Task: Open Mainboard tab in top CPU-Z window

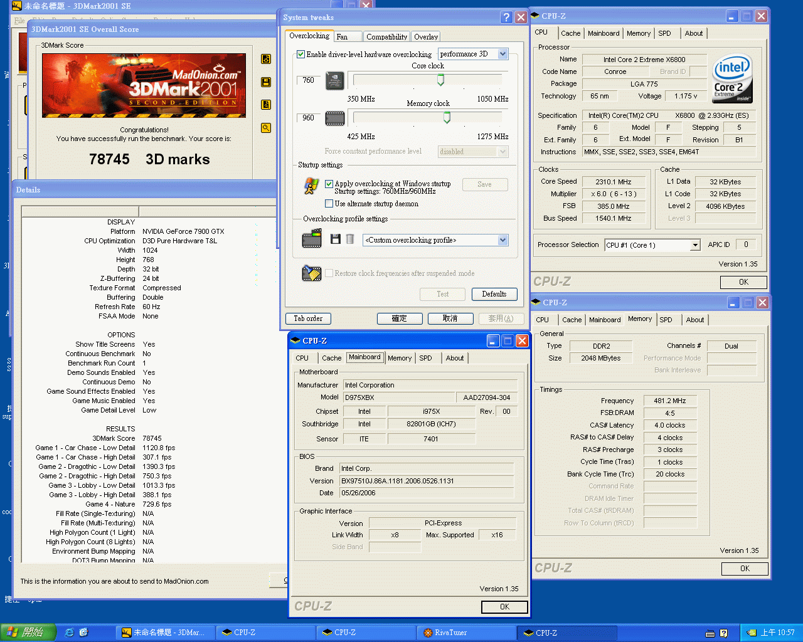Action: 604,34
